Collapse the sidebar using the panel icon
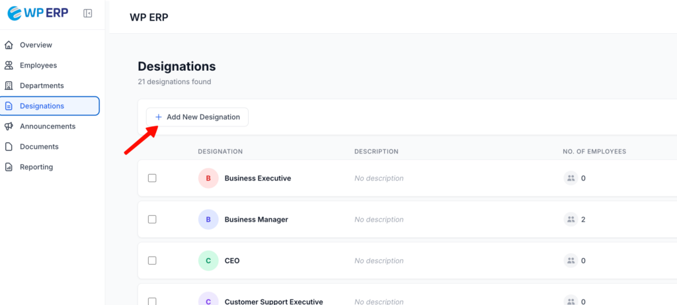This screenshot has width=677, height=305. 88,13
